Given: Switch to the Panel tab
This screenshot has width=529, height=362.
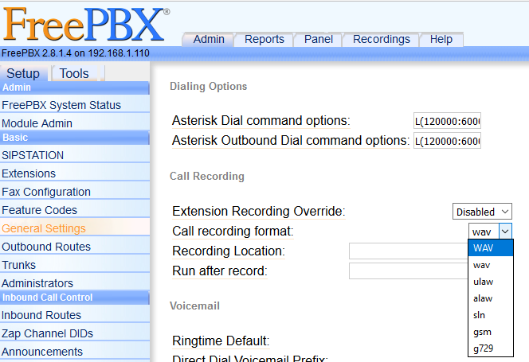Looking at the screenshot, I should pos(319,40).
